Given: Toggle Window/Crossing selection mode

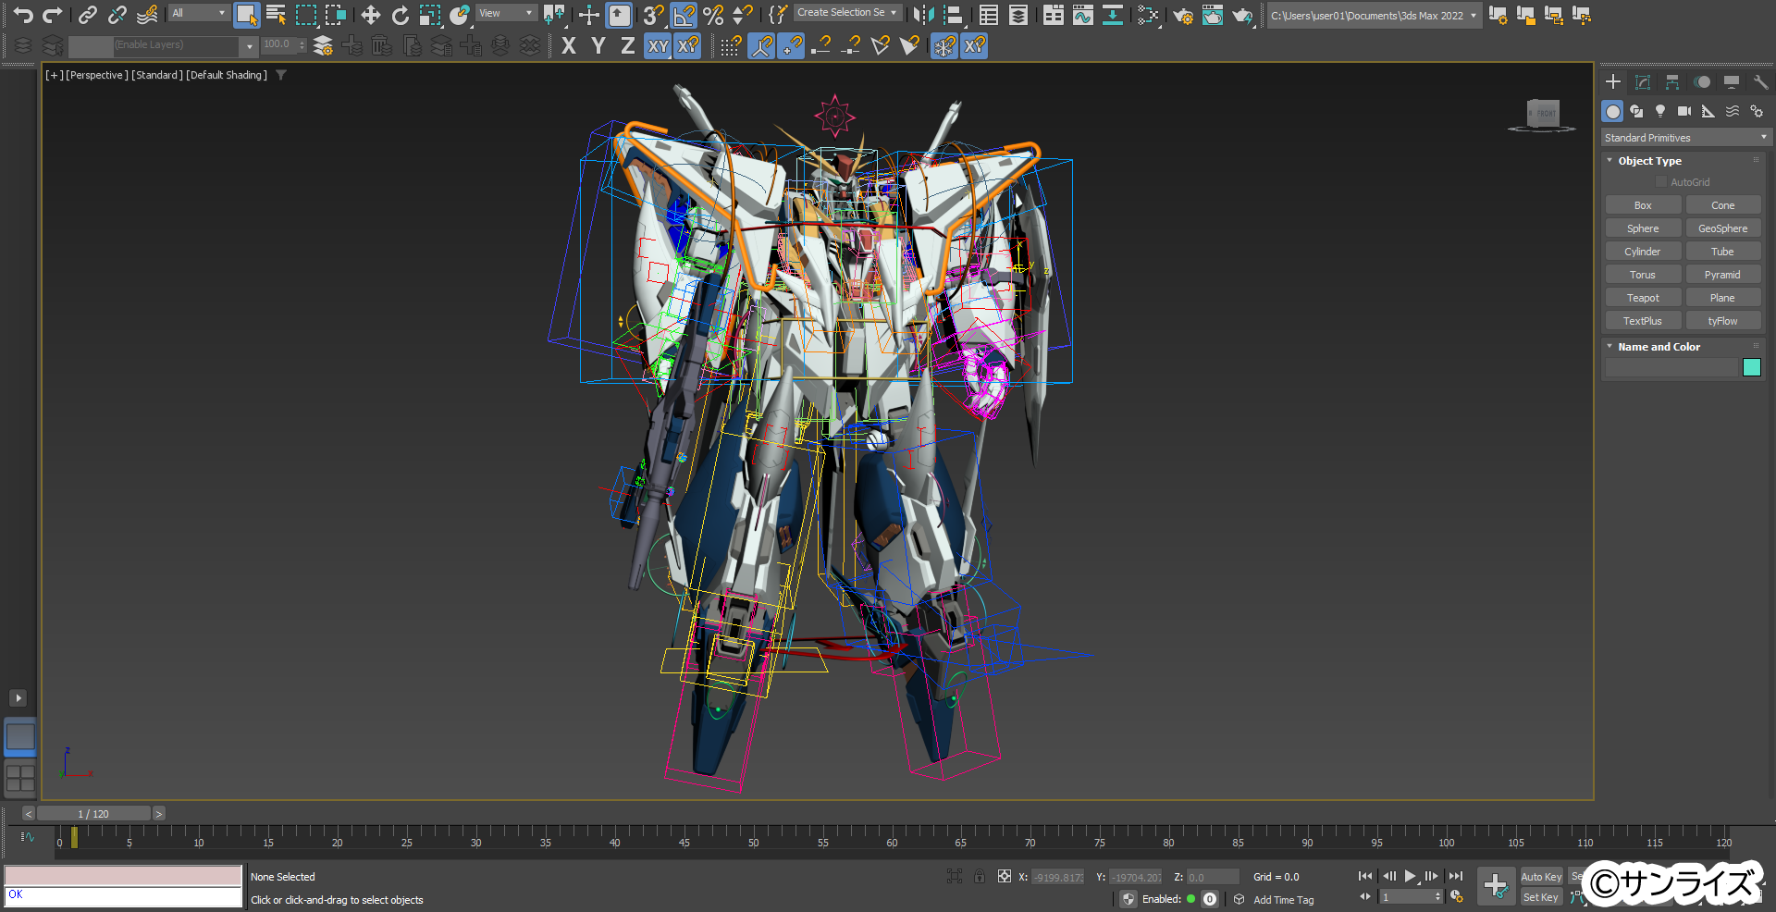Looking at the screenshot, I should pyautogui.click(x=335, y=15).
